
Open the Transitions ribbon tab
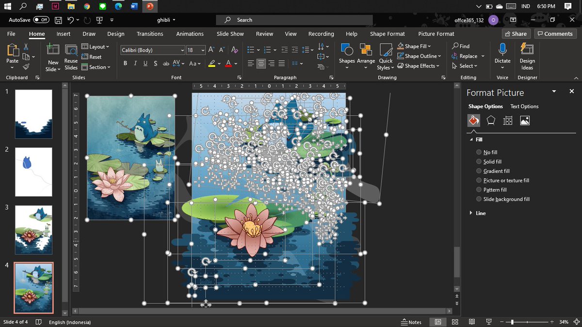(x=150, y=34)
